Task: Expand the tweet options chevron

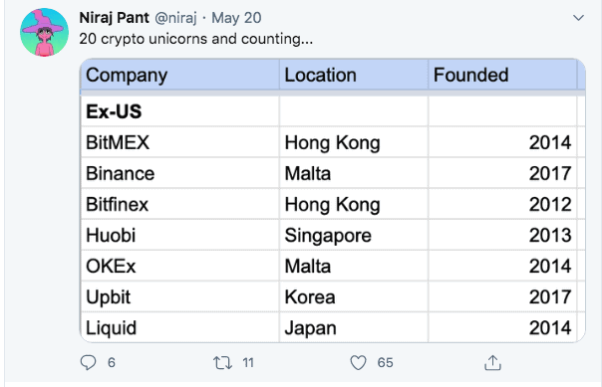Action: coord(578,18)
